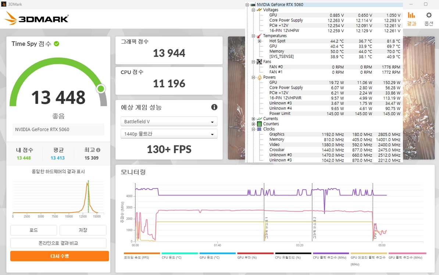Click the 3DMark logo in header
The height and width of the screenshot is (275, 439).
(36, 18)
